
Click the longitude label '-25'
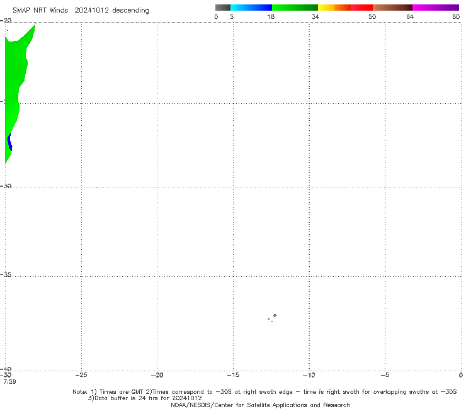click(81, 375)
